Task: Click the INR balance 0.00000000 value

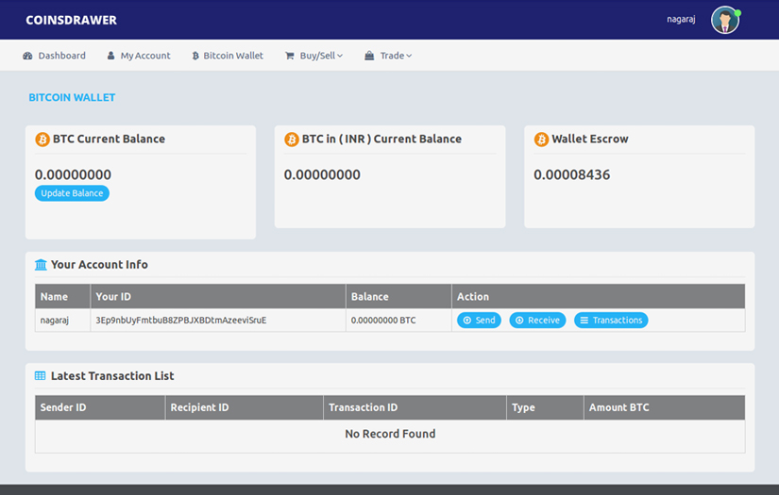Action: click(x=322, y=174)
